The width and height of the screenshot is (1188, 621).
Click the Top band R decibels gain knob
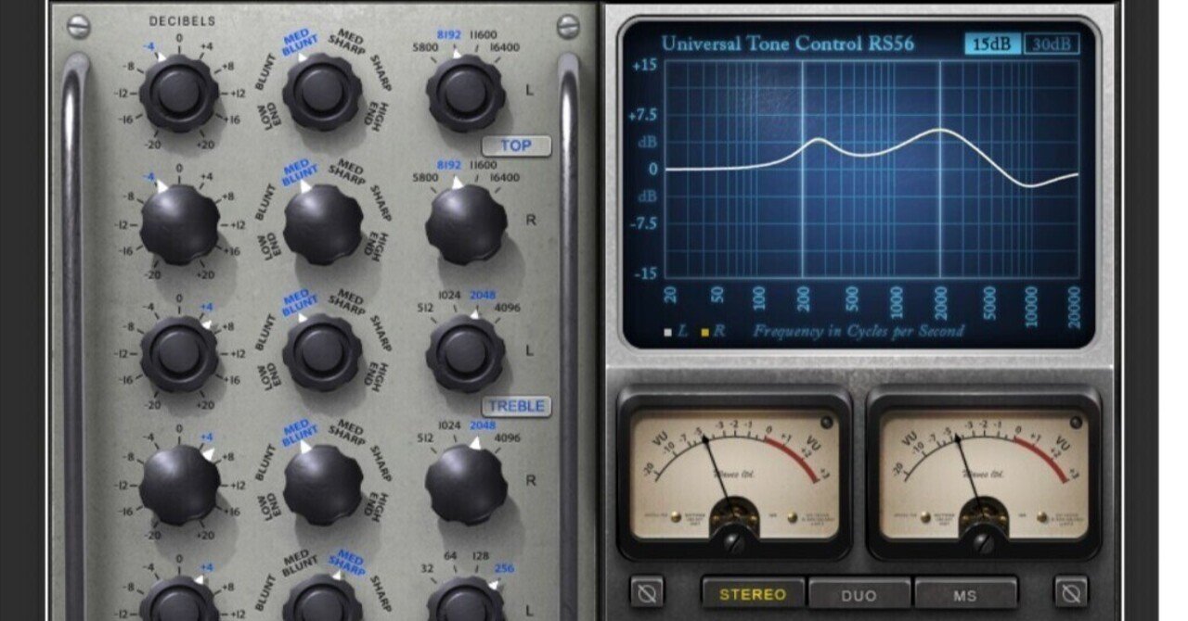tap(179, 224)
